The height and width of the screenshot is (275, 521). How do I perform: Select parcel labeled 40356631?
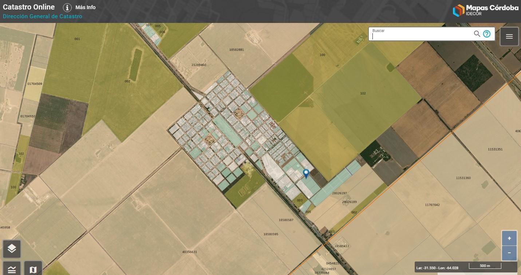[x=189, y=252]
